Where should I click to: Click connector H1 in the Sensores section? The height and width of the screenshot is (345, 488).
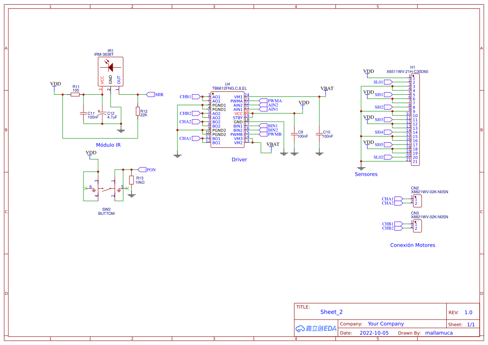tap(415, 119)
